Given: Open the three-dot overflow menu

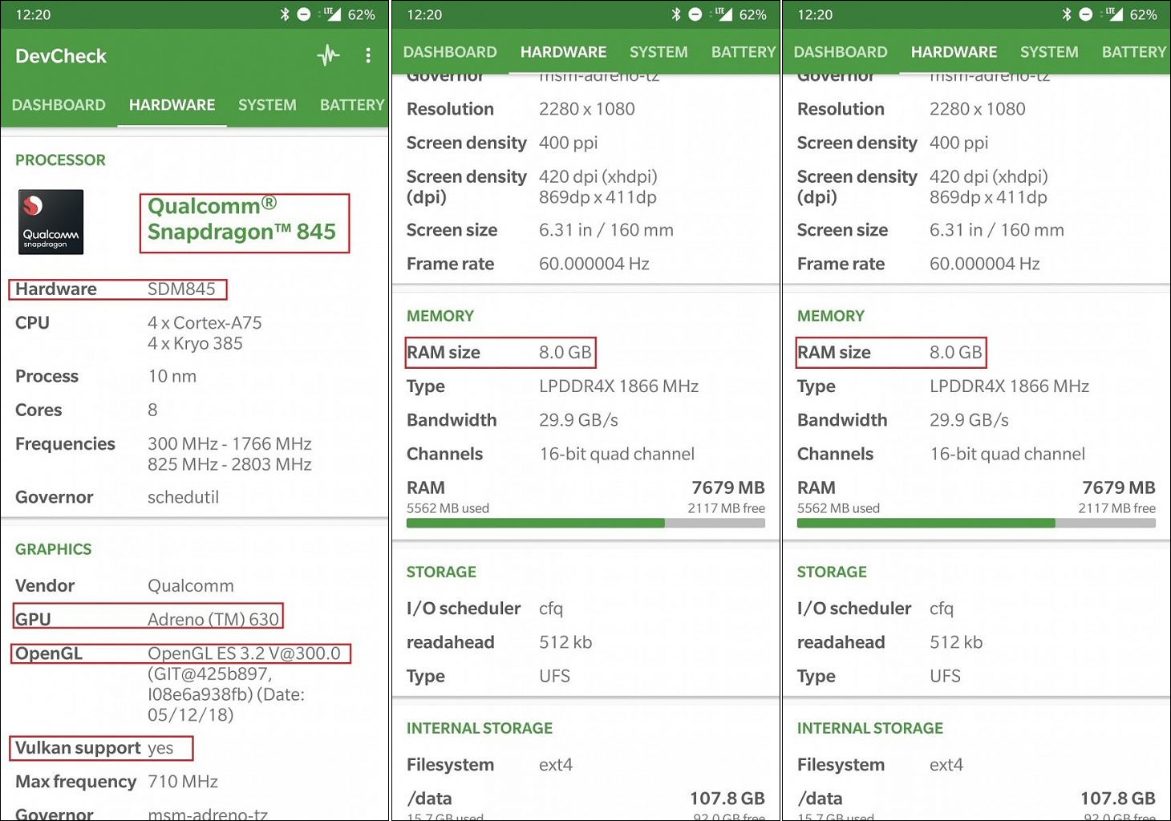Looking at the screenshot, I should 368,55.
